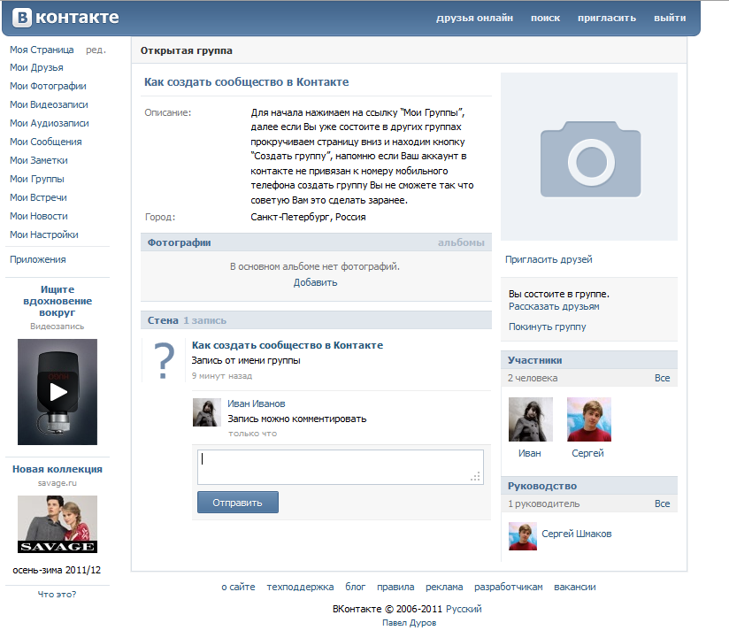Click the VKontakte logo in the header
Viewport: 729px width, 638px height.
(64, 18)
